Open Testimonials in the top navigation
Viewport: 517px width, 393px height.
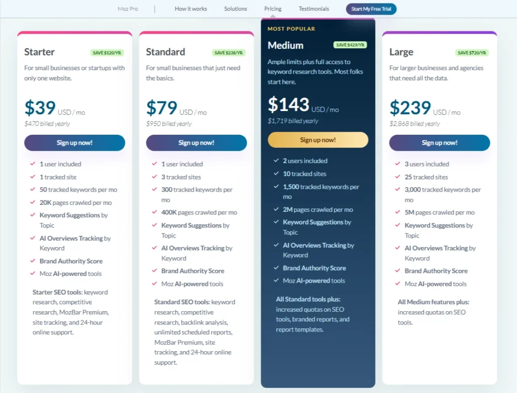(x=314, y=9)
